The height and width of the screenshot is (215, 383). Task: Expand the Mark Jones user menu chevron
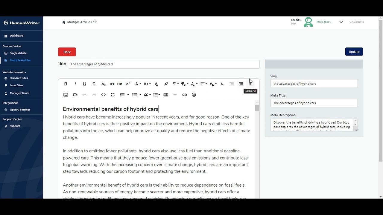pyautogui.click(x=341, y=22)
